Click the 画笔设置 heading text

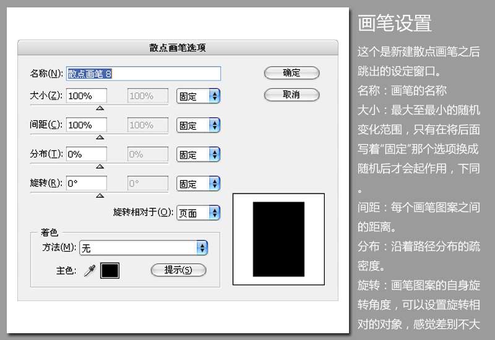pyautogui.click(x=395, y=23)
